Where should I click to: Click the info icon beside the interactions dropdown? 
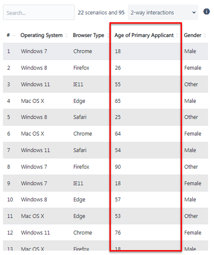pyautogui.click(x=206, y=12)
